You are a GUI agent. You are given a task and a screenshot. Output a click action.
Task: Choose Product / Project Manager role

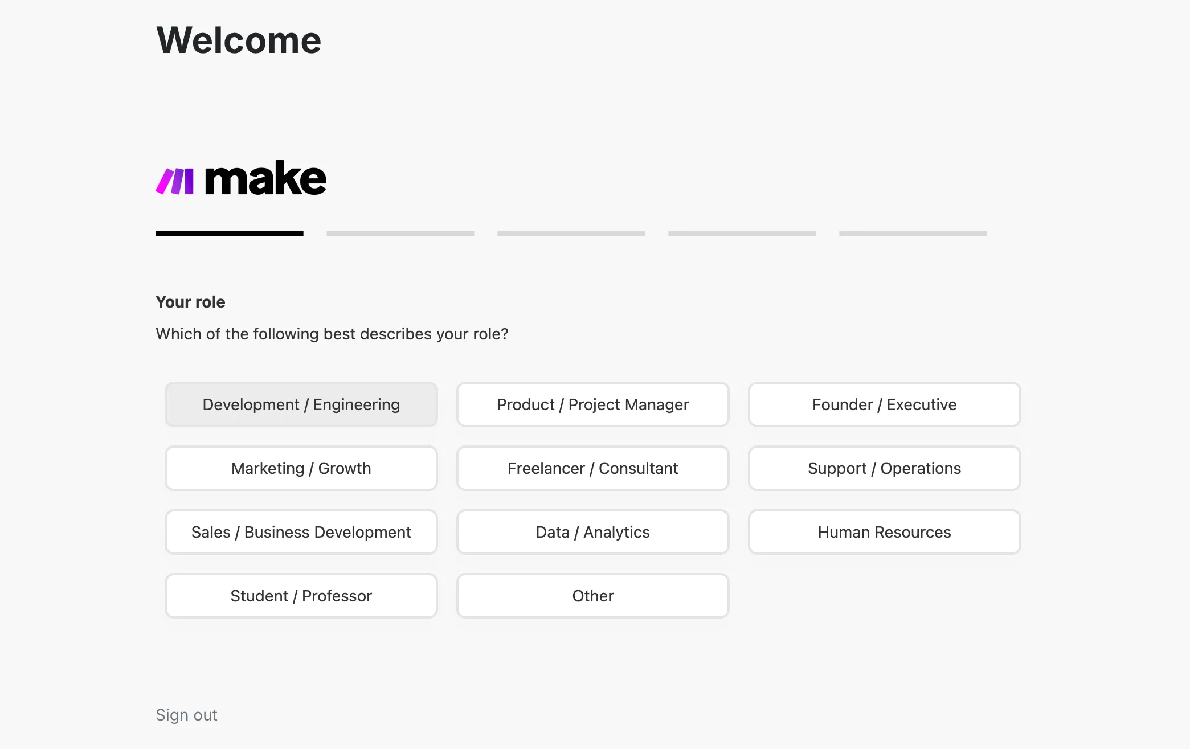coord(593,404)
